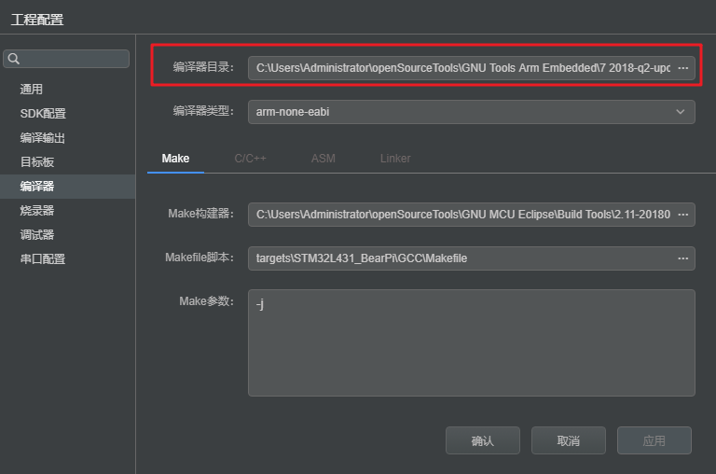Viewport: 716px width, 474px height.
Task: Click the 应用 apply button
Action: pyautogui.click(x=654, y=440)
